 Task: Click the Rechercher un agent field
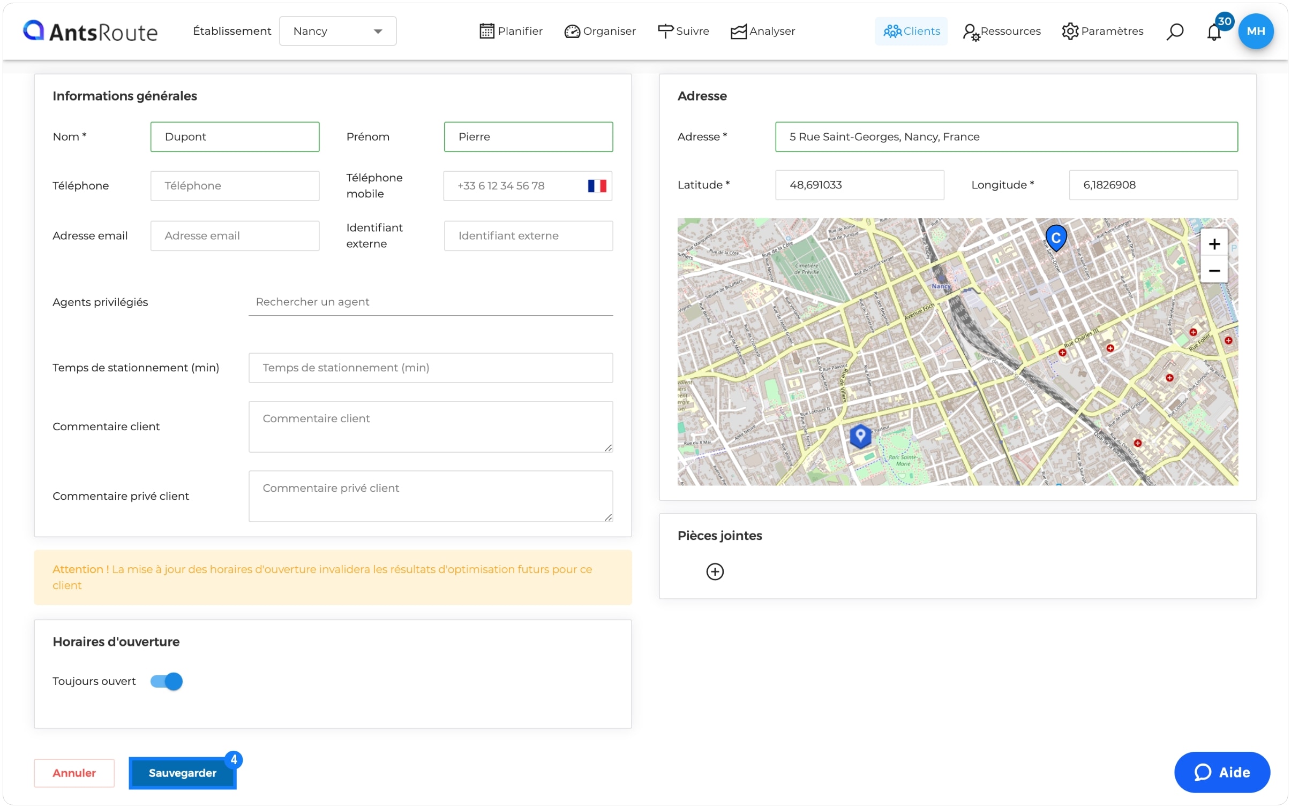click(431, 302)
